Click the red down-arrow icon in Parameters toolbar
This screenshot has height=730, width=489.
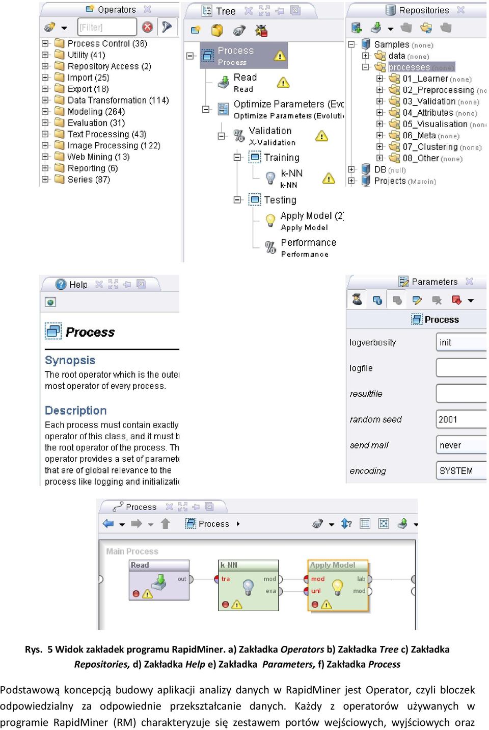pyautogui.click(x=457, y=300)
